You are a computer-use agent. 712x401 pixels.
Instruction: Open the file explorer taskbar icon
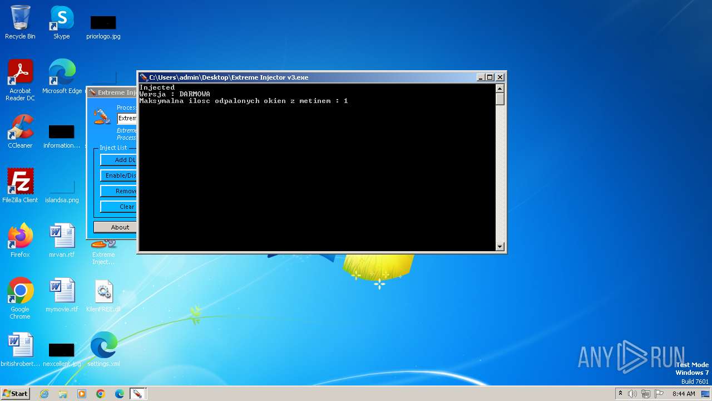click(x=63, y=394)
